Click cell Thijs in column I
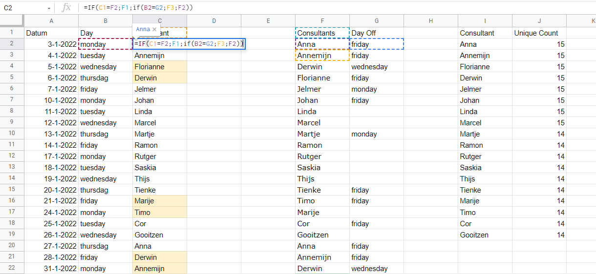Image resolution: width=596 pixels, height=274 pixels. point(485,179)
